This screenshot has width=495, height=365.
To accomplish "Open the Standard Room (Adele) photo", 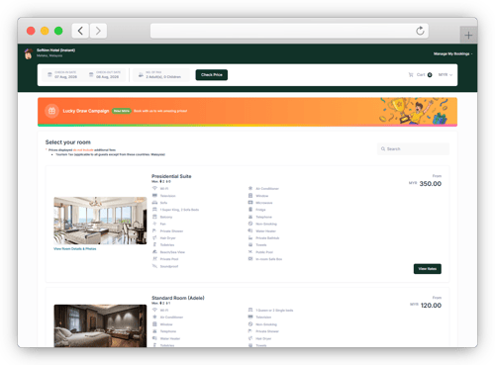I will (x=100, y=325).
